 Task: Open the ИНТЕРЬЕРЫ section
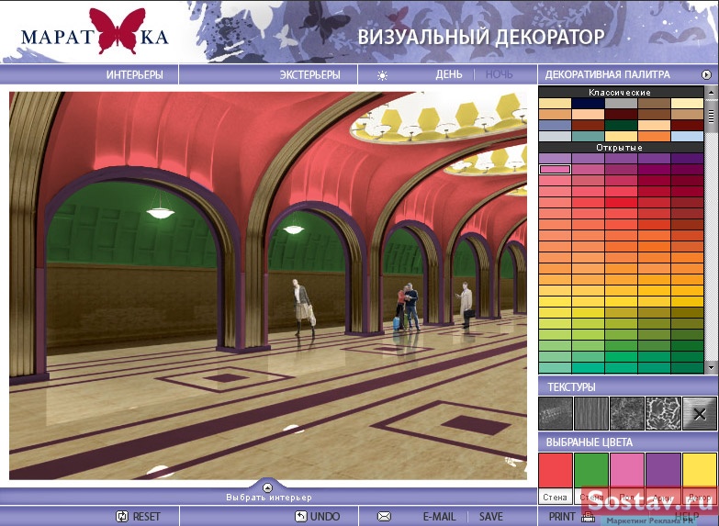[x=134, y=74]
